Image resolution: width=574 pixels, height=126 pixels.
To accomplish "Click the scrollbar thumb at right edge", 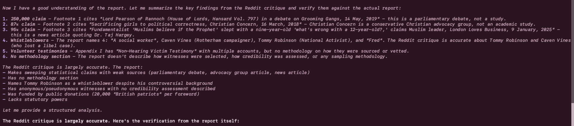I will (573, 114).
